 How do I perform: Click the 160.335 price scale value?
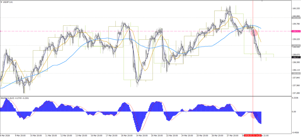pyautogui.click(x=296, y=9)
